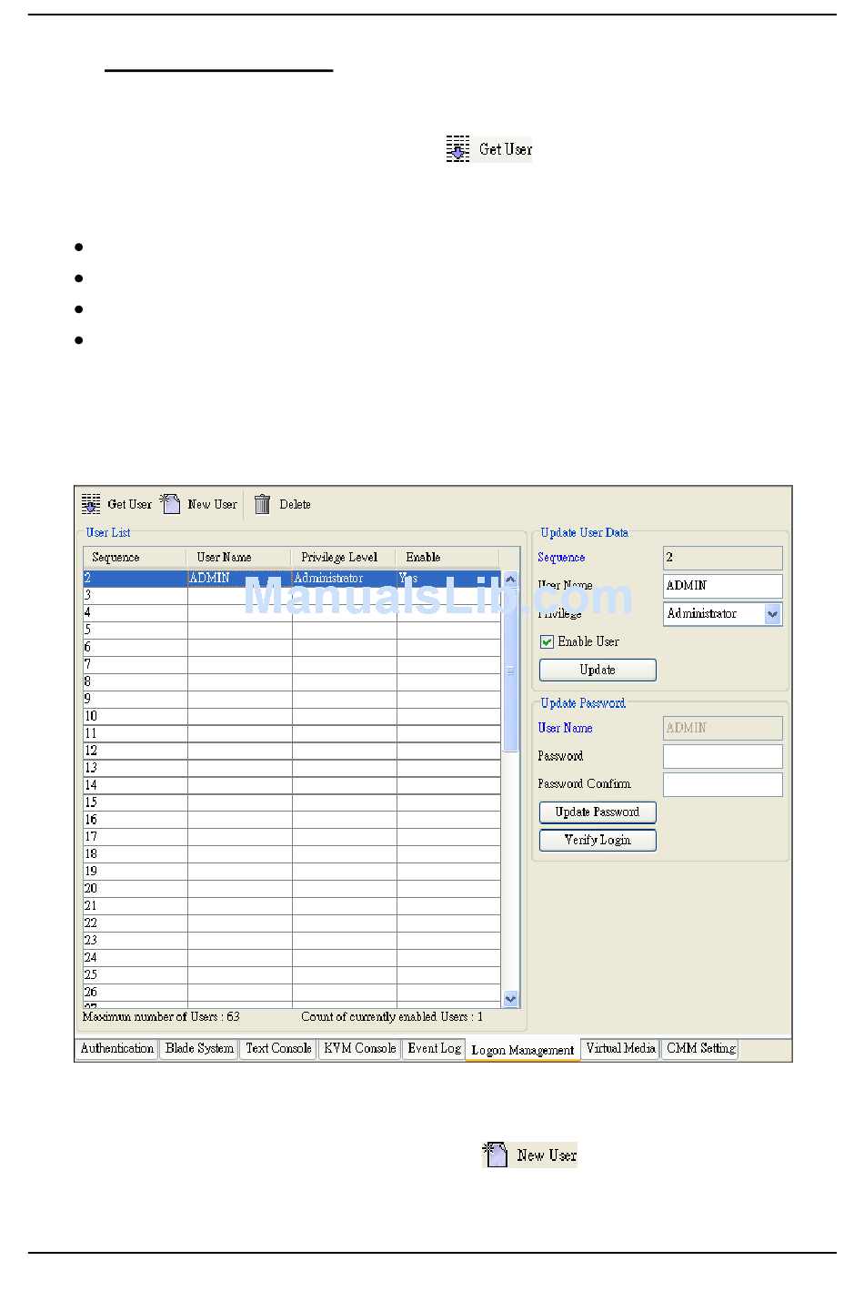Viewport: 864px width, 1291px height.
Task: Click the user list scroll up arrow
Action: pos(510,579)
